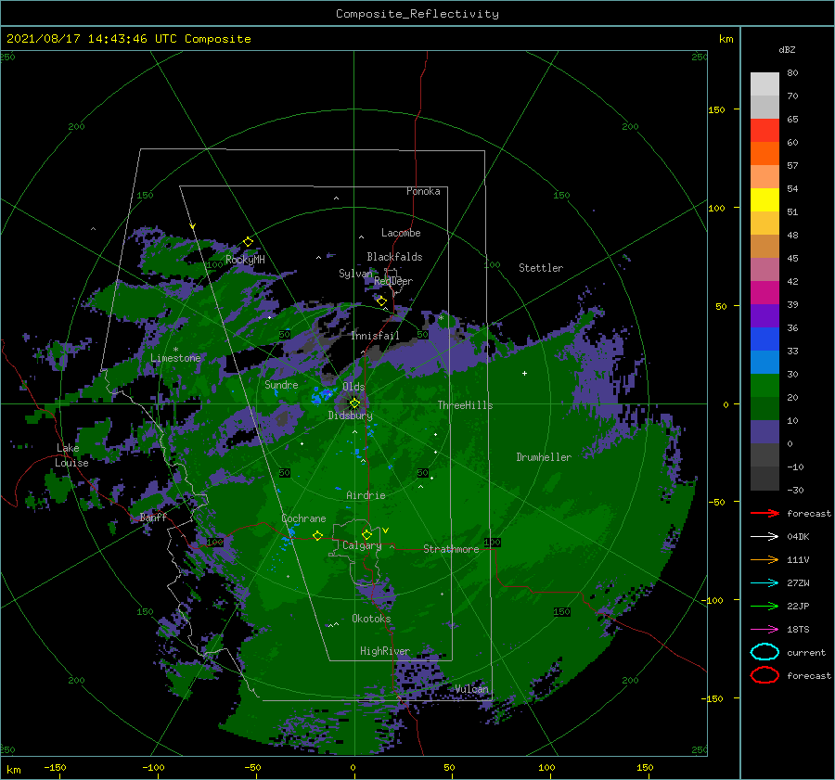Viewport: 835px width, 780px height.
Task: Click the RockyMH label
Action: click(245, 260)
